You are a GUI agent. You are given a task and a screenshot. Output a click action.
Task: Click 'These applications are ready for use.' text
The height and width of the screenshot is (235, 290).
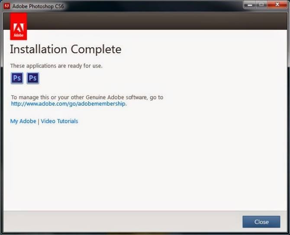(56, 66)
